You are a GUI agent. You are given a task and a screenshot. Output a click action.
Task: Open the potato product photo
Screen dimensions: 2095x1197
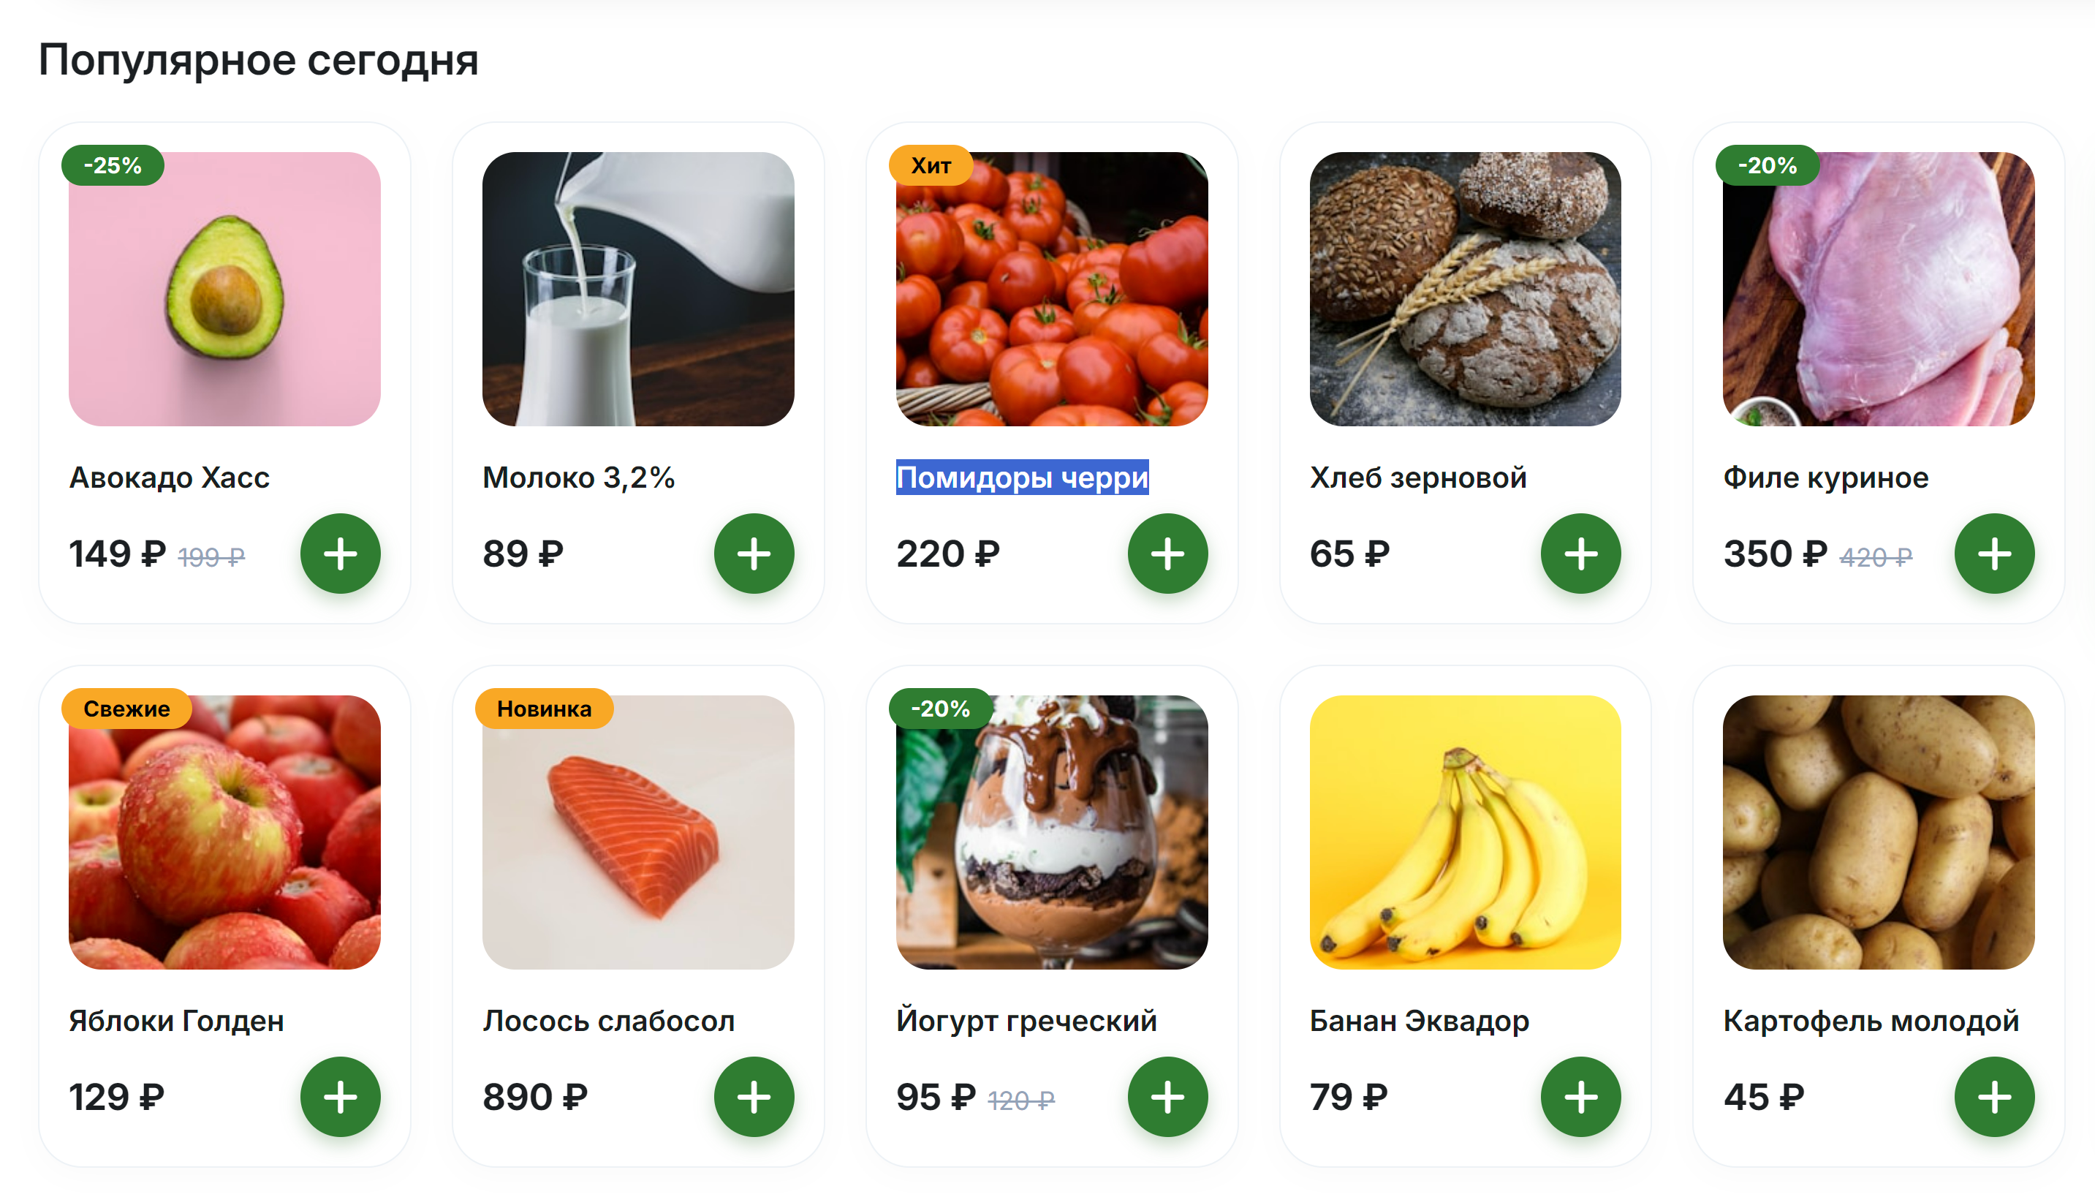coord(1878,832)
